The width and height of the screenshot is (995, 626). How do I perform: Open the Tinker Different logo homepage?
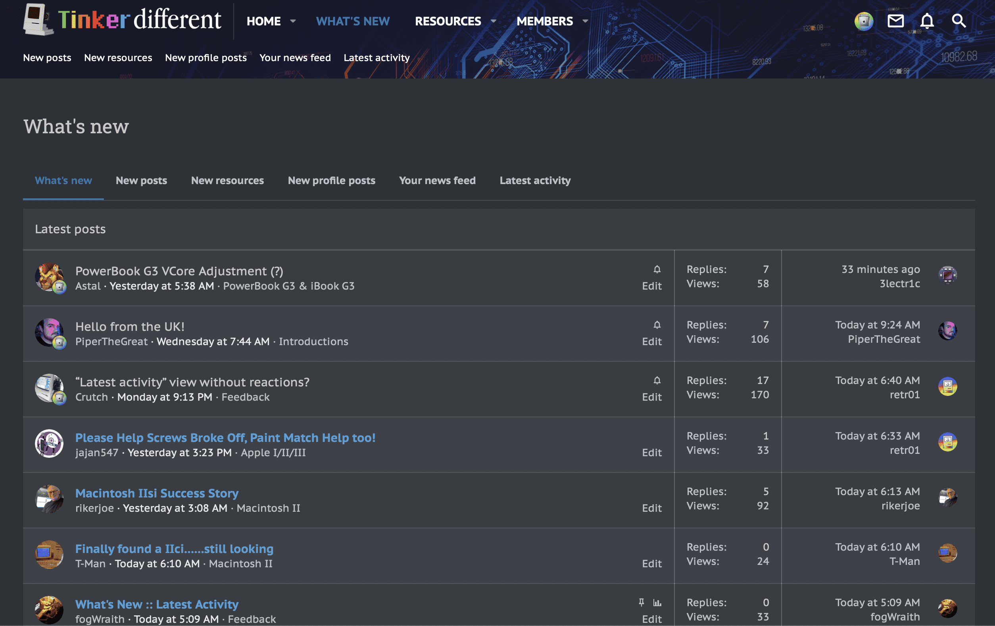click(x=122, y=19)
